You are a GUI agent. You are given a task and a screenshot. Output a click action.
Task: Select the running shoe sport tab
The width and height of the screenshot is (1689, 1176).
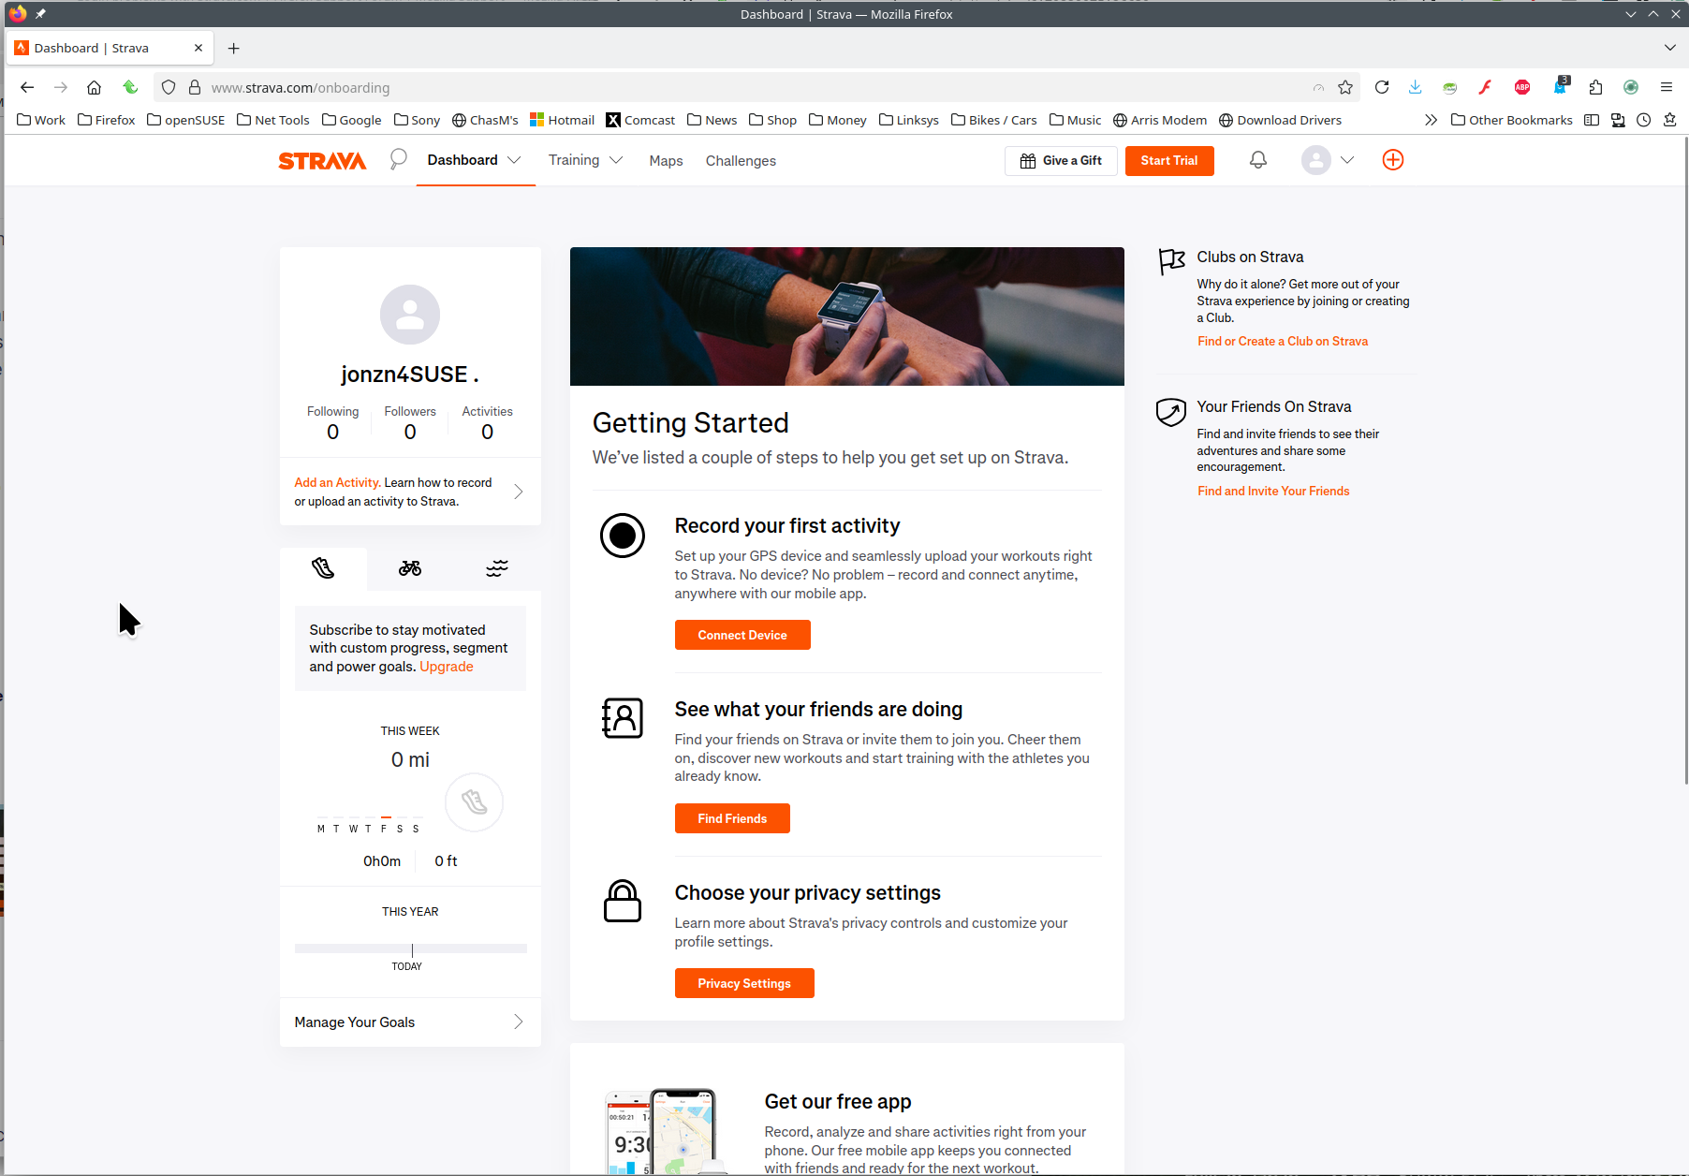(x=323, y=568)
